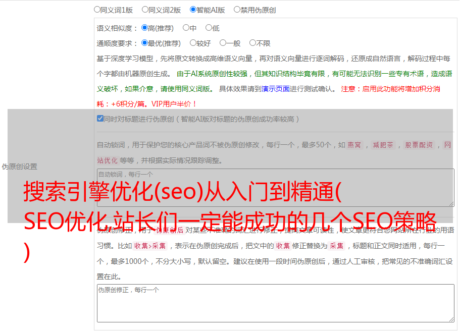Click the 伪原创设置 label
460x332 pixels.
[19, 167]
